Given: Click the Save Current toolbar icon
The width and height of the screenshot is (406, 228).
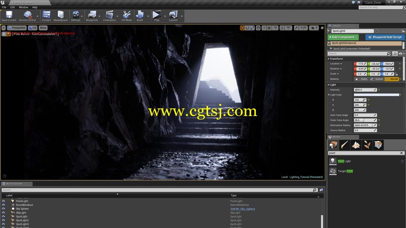Looking at the screenshot, I should click(9, 16).
